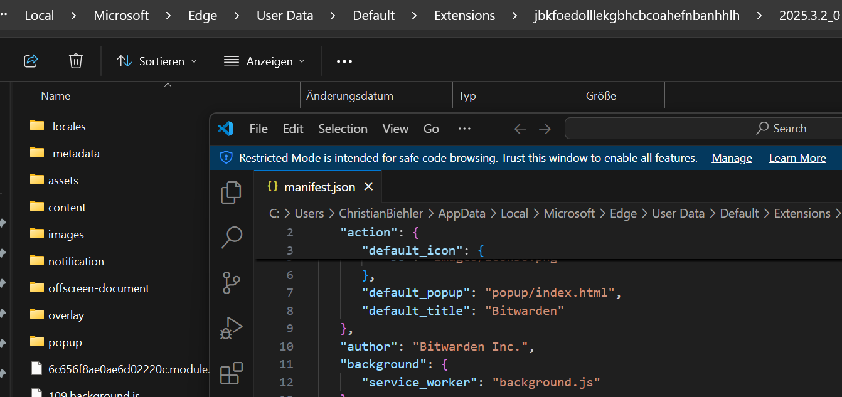Click the Share icon in Explorer toolbar
Screen dimensions: 842x397
click(30, 60)
